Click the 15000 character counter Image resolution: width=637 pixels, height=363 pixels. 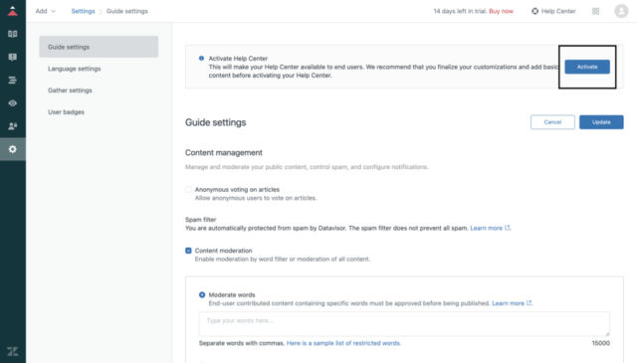point(601,343)
